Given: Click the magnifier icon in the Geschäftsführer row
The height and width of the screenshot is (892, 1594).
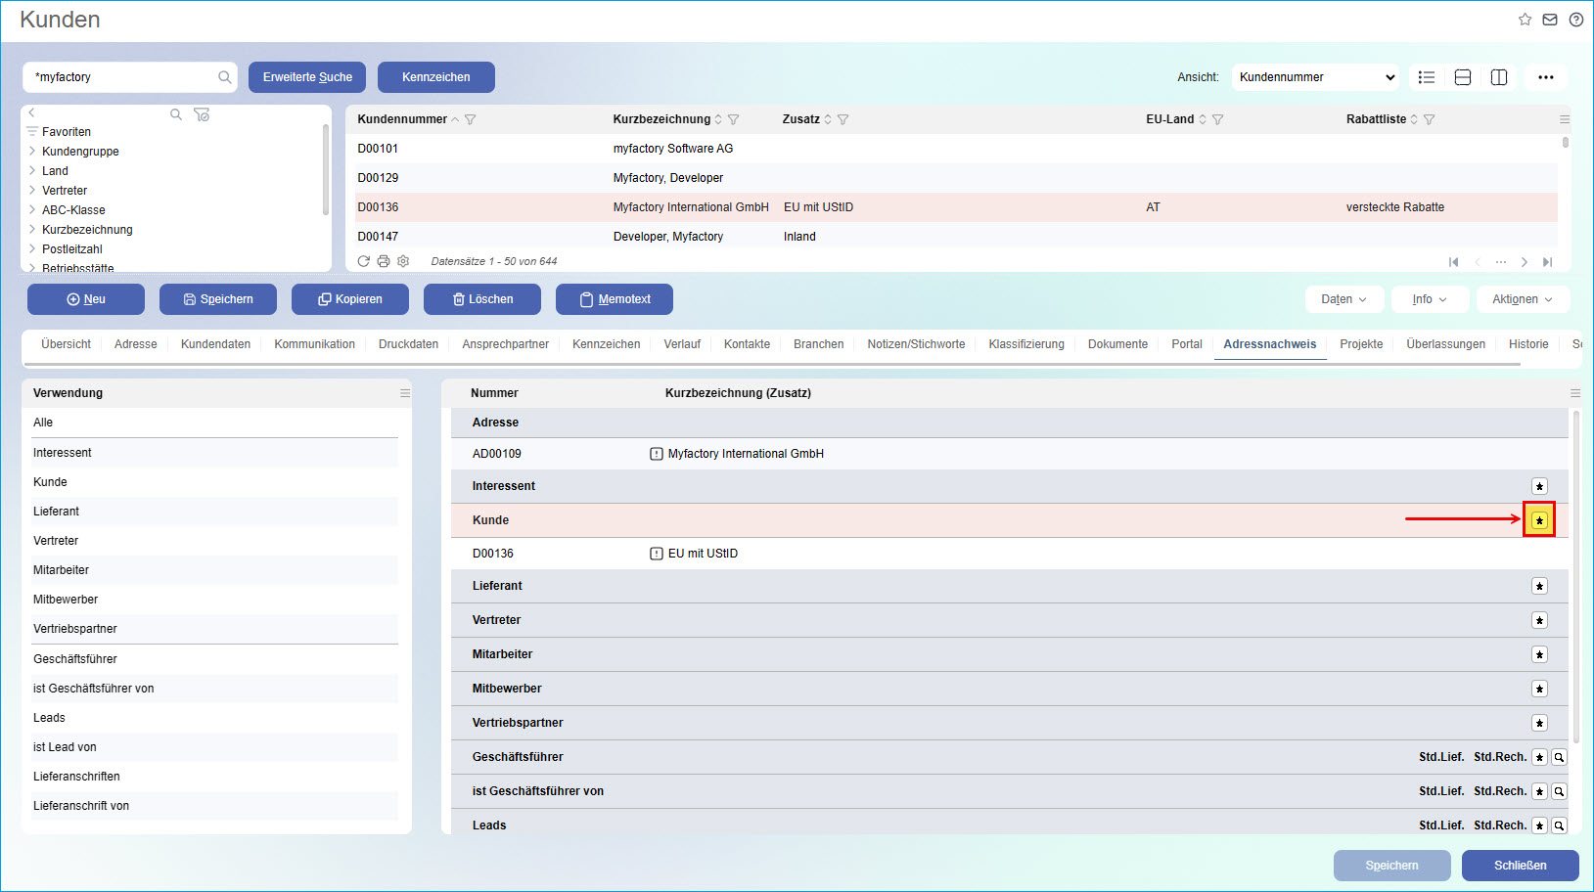Looking at the screenshot, I should tap(1559, 757).
